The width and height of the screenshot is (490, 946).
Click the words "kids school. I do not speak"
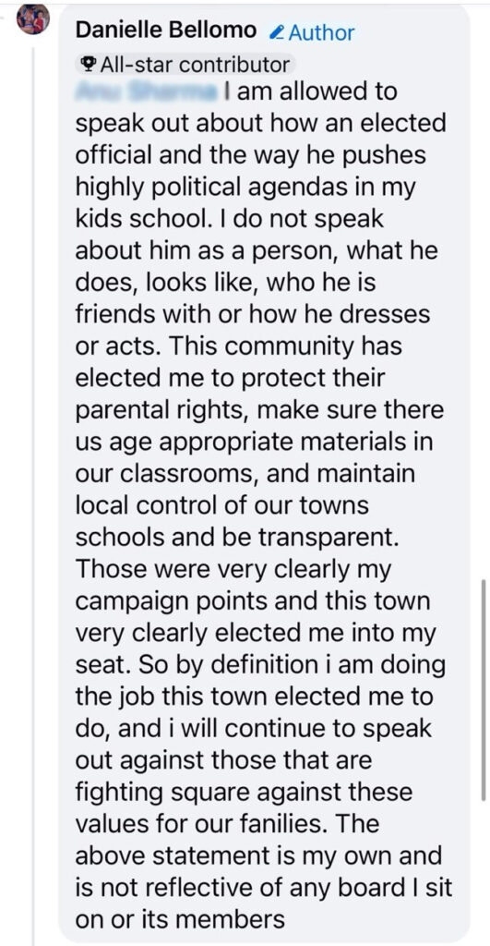230,219
